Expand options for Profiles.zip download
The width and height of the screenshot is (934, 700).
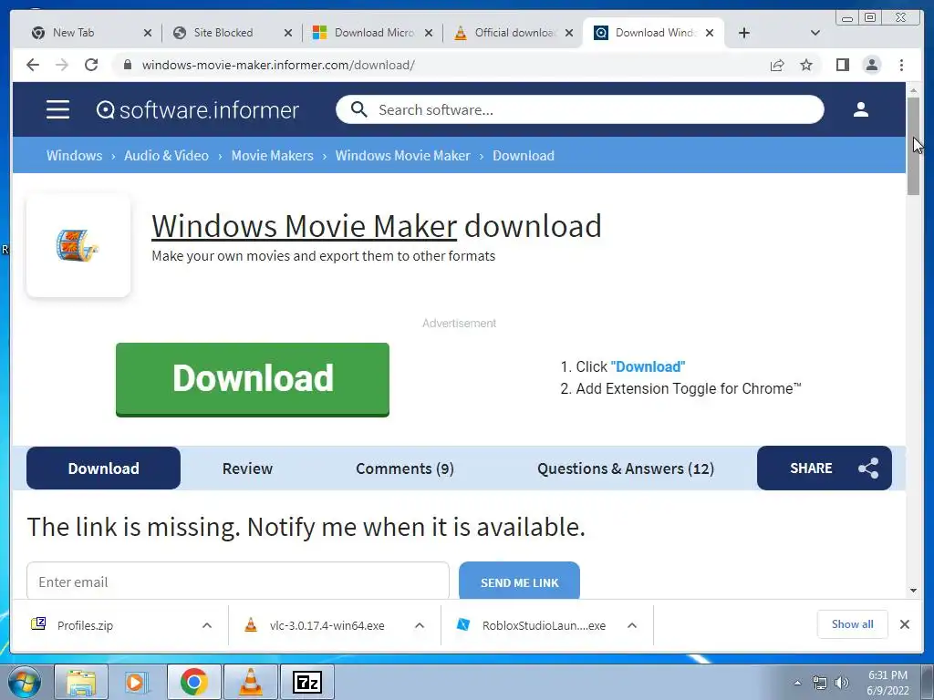207,625
